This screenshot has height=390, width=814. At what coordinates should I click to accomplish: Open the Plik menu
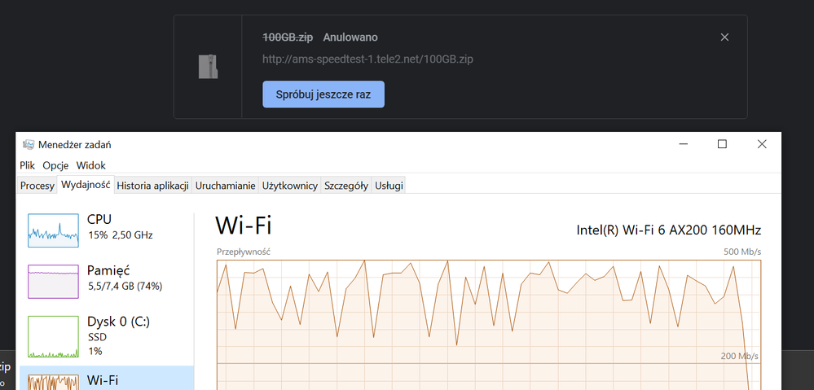pyautogui.click(x=28, y=164)
